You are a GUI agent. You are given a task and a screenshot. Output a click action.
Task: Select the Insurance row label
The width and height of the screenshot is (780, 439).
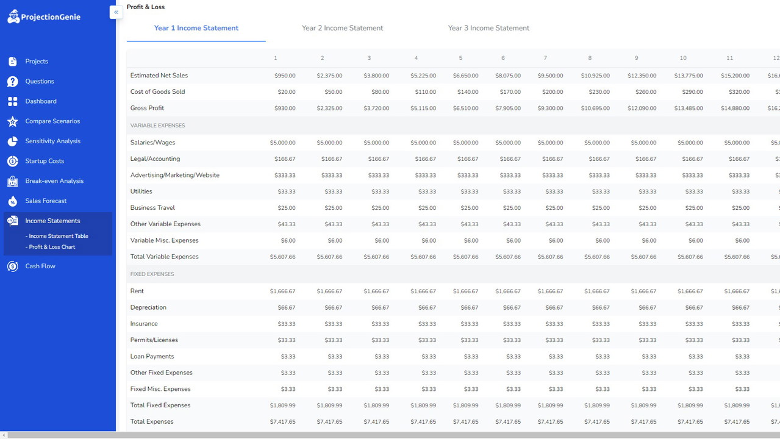tap(144, 324)
